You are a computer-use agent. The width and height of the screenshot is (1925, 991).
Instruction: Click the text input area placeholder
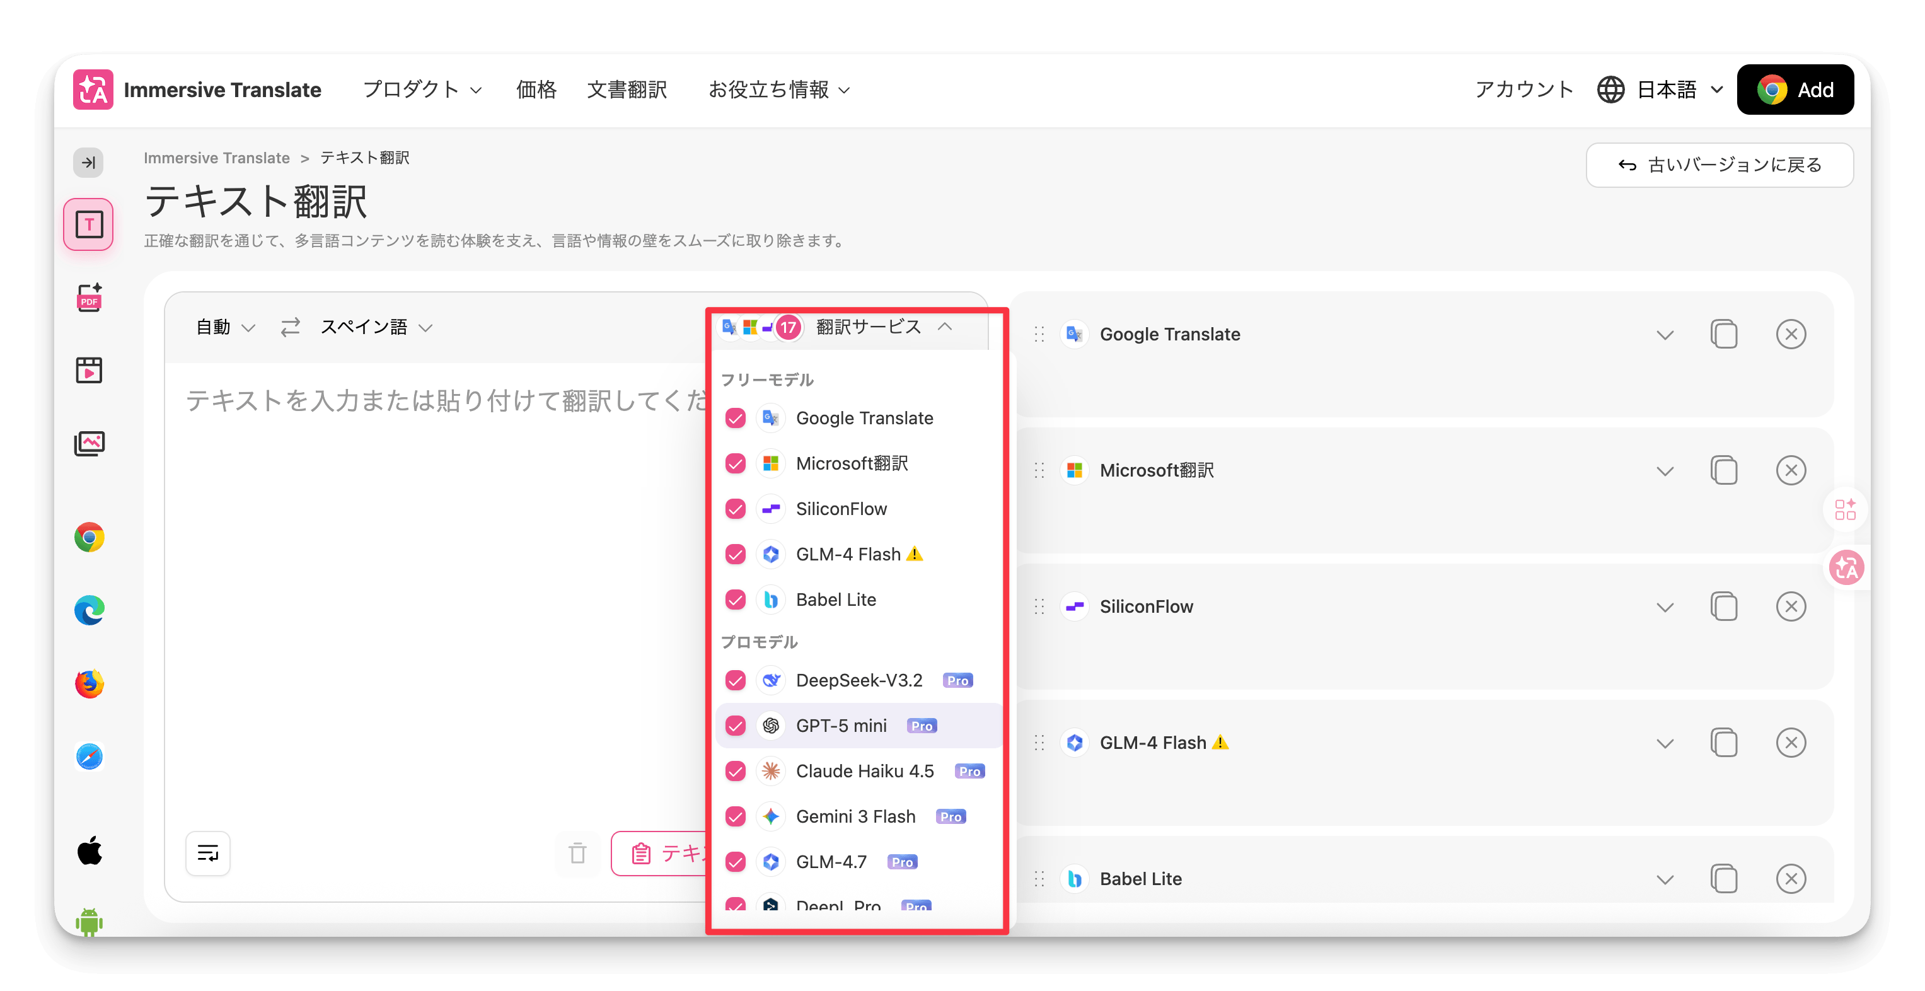[x=446, y=400]
